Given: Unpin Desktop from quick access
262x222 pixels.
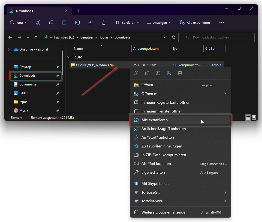Looking at the screenshot, I should (x=58, y=67).
